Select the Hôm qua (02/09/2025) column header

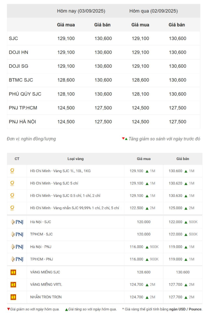pyautogui.click(x=153, y=11)
